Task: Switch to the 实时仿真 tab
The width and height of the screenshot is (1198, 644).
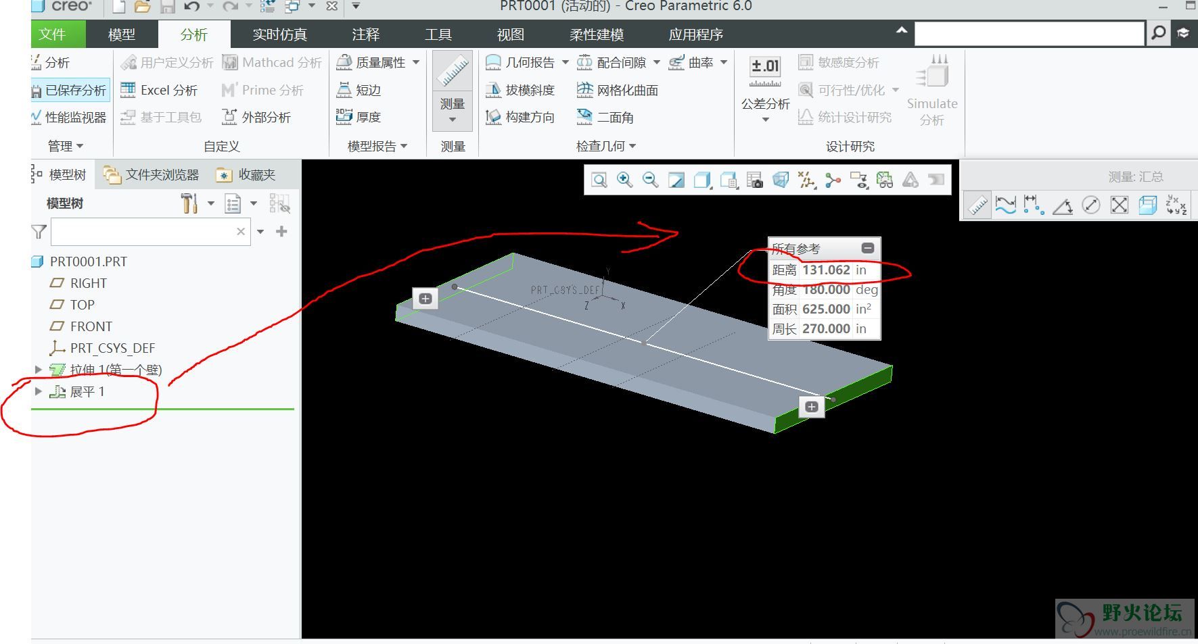Action: 279,34
